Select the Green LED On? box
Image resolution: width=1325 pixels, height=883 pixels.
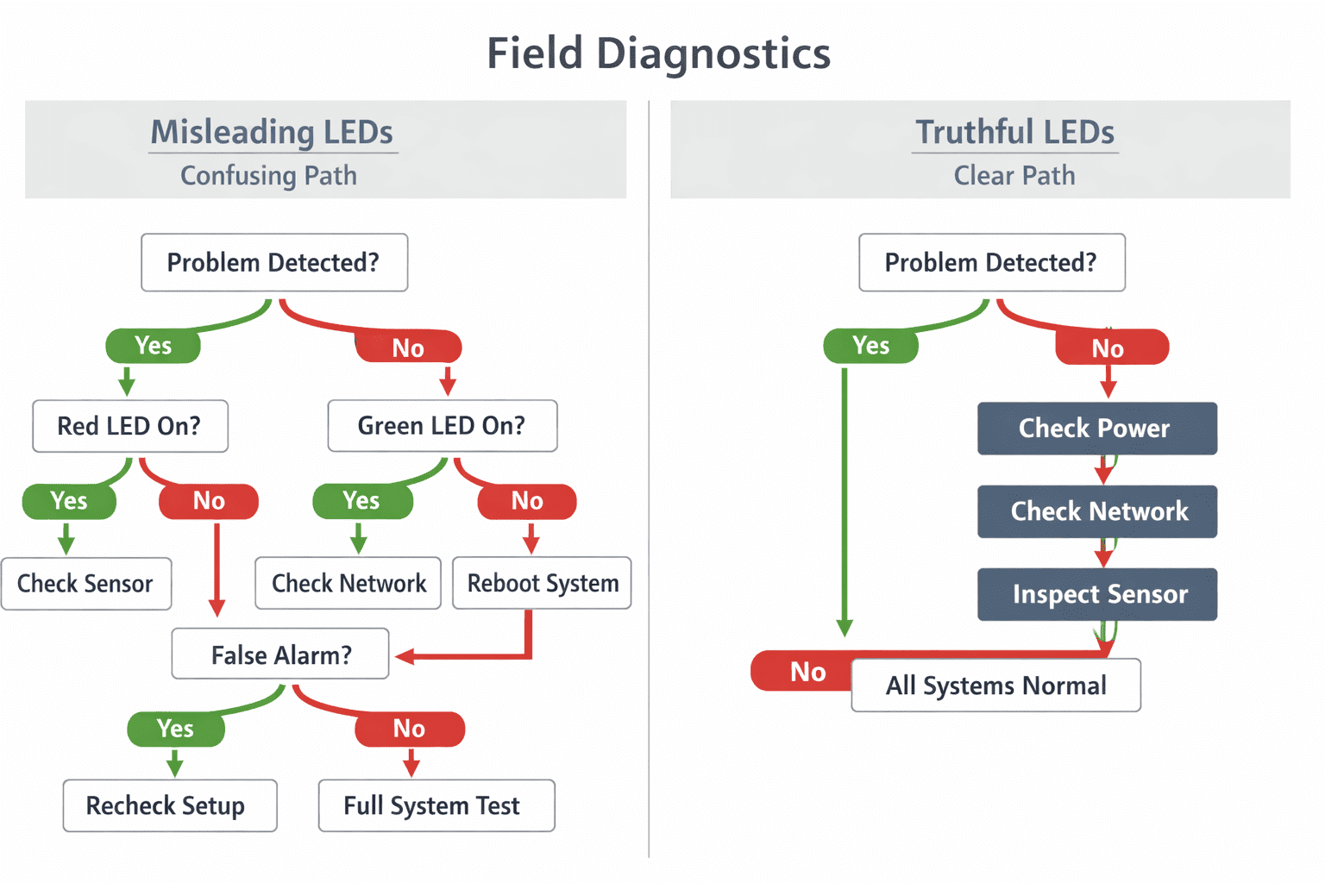[443, 425]
